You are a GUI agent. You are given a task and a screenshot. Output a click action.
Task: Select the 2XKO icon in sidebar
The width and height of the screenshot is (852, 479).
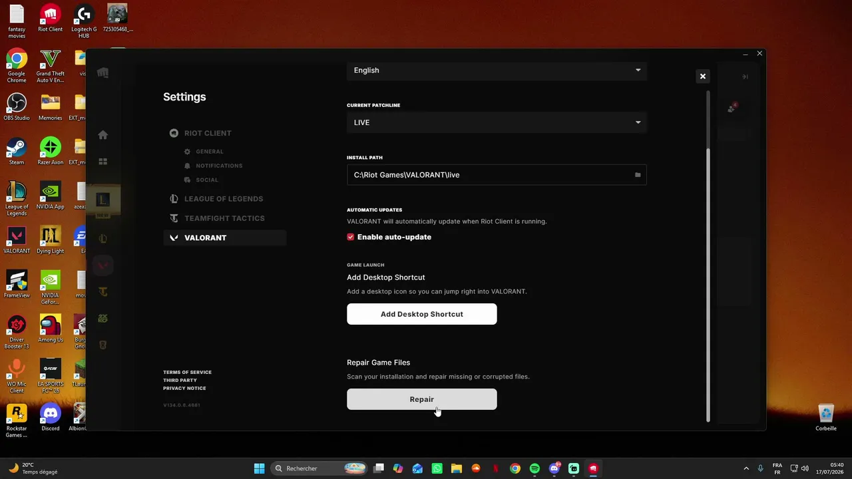tap(103, 318)
